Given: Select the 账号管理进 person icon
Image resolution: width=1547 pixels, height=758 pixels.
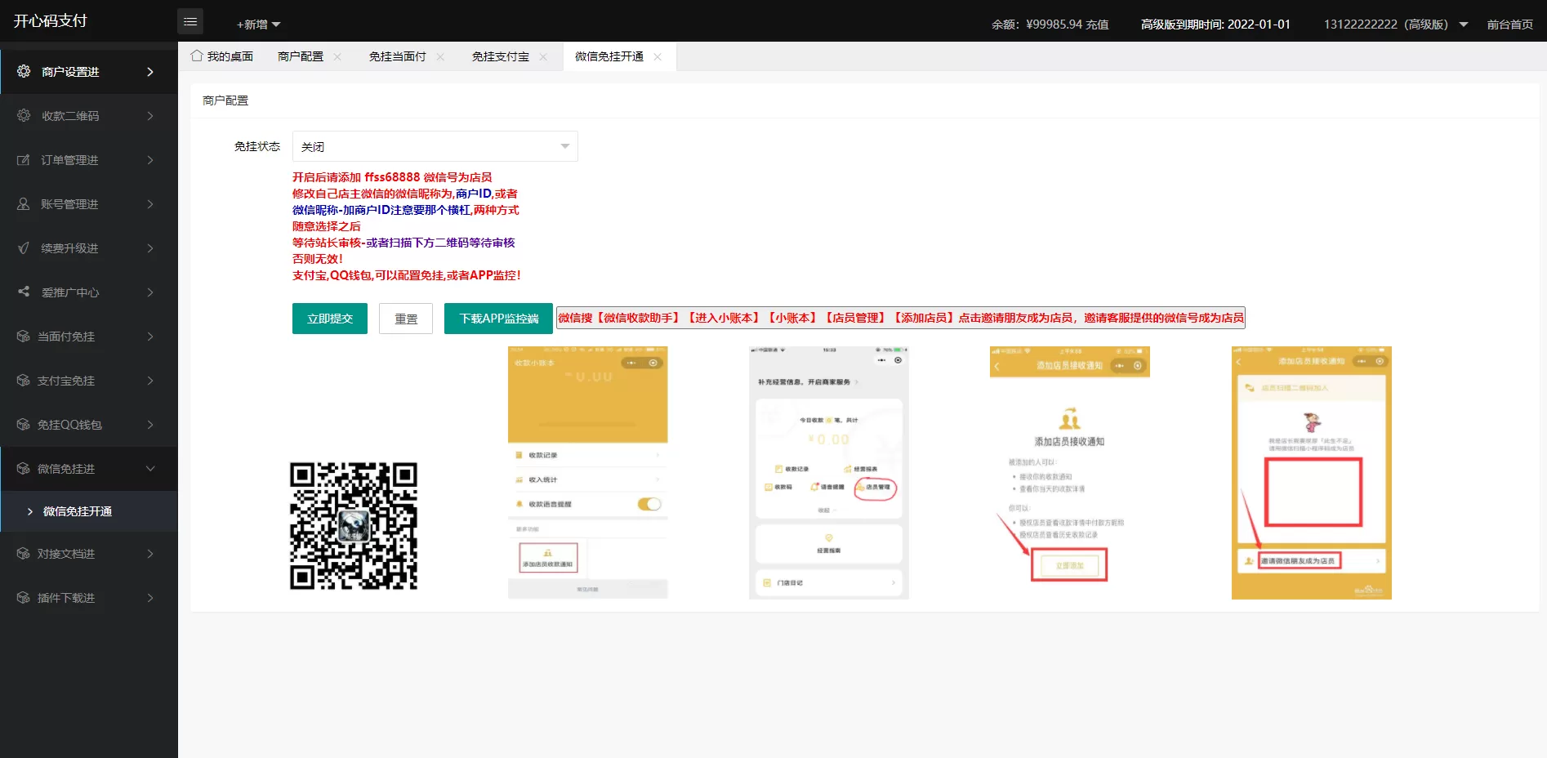Looking at the screenshot, I should tap(24, 204).
